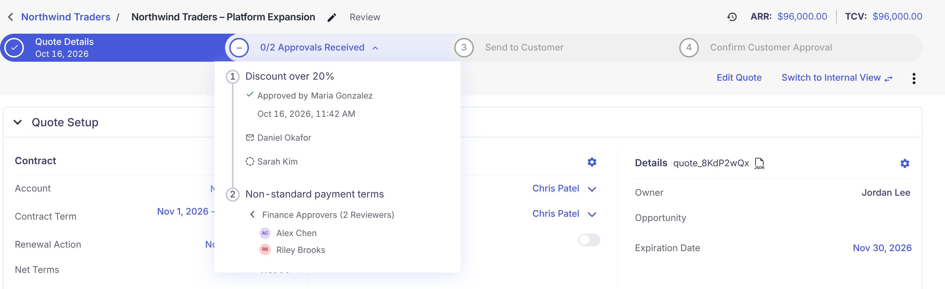Open the Contract section gear settings

pos(592,162)
